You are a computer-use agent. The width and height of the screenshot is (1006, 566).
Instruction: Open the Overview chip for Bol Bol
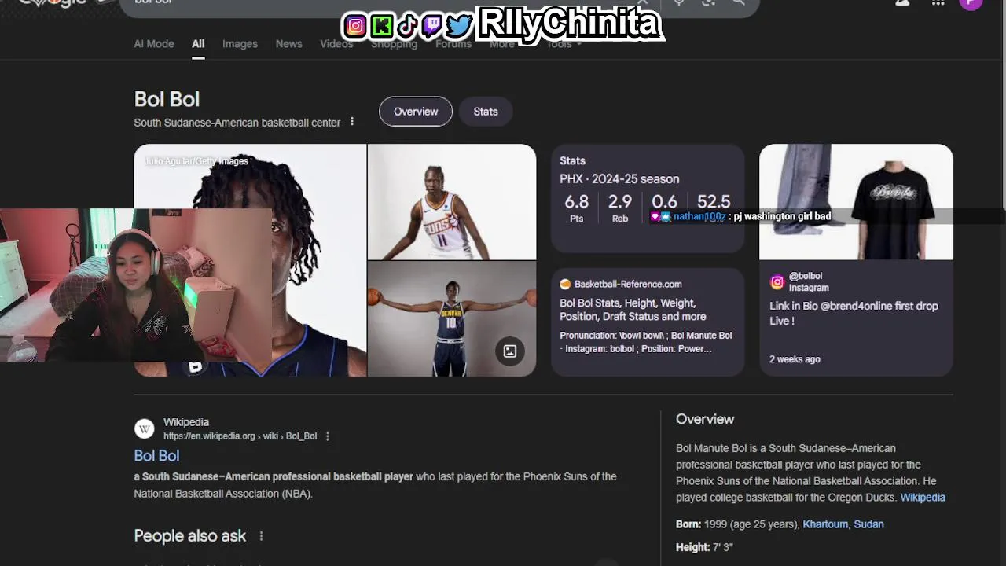pyautogui.click(x=416, y=112)
